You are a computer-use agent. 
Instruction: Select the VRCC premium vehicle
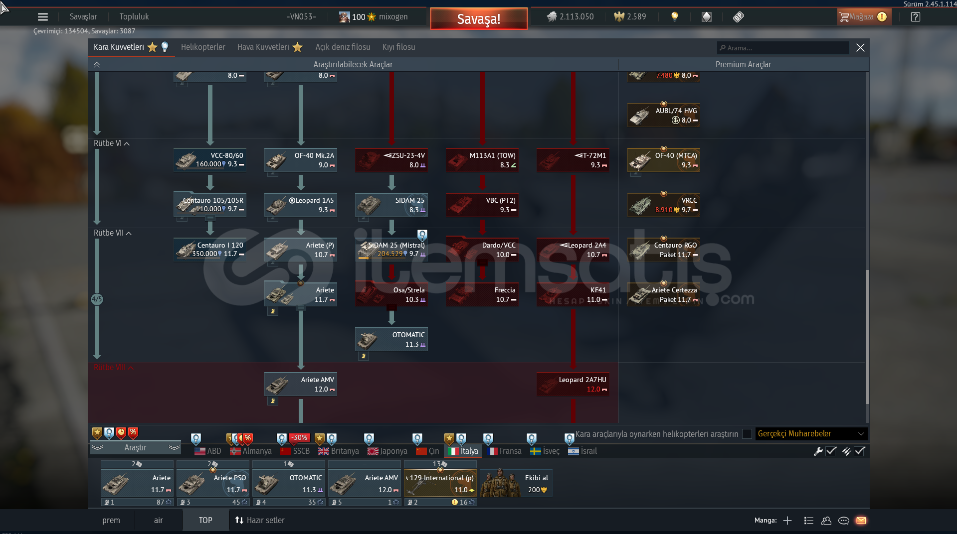point(664,205)
